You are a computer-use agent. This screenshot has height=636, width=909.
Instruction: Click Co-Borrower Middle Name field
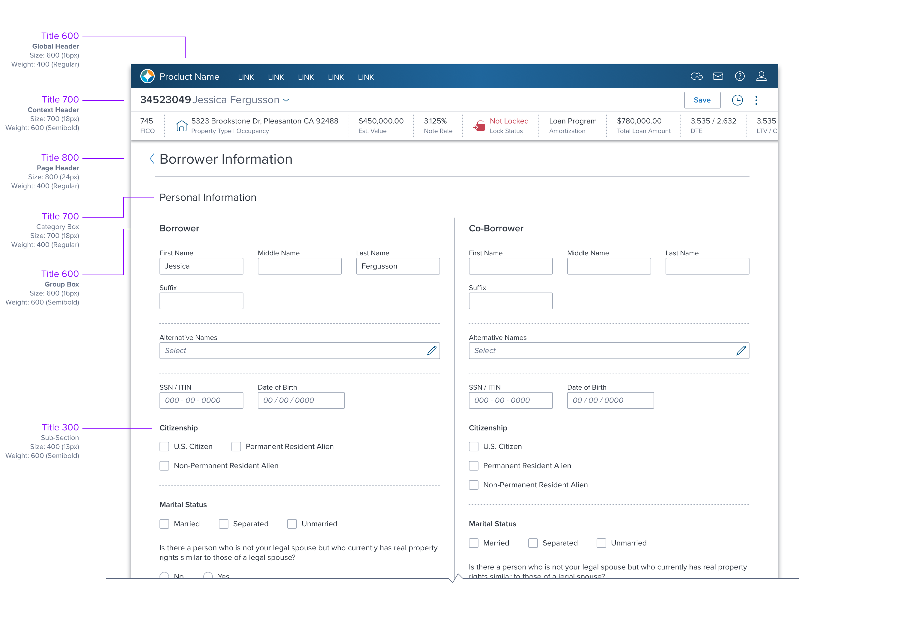coord(609,266)
